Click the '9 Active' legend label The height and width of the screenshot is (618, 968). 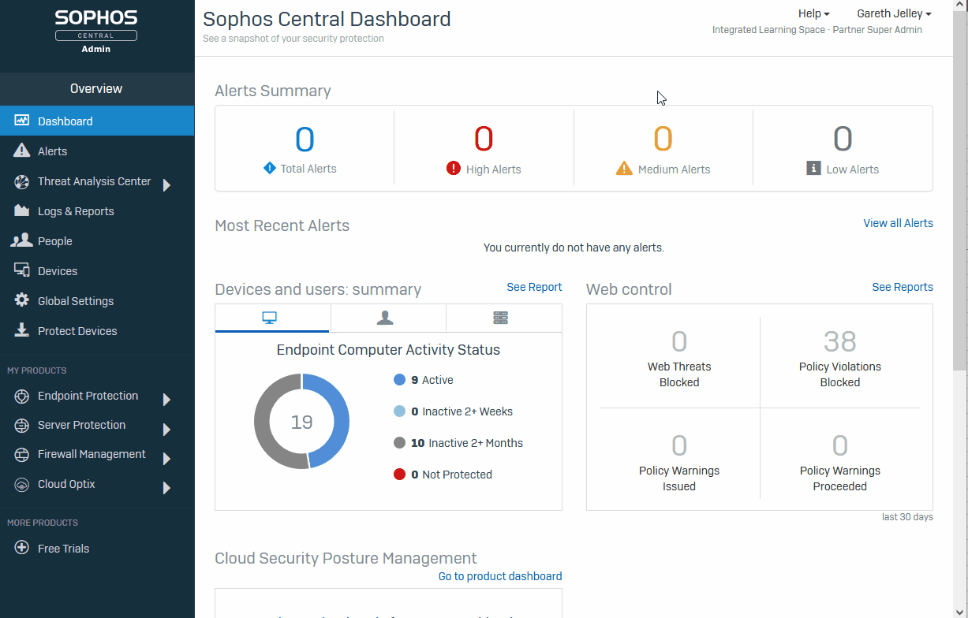(432, 380)
